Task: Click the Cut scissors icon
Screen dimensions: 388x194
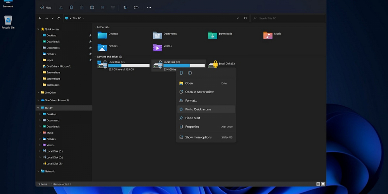Action: click(x=61, y=7)
